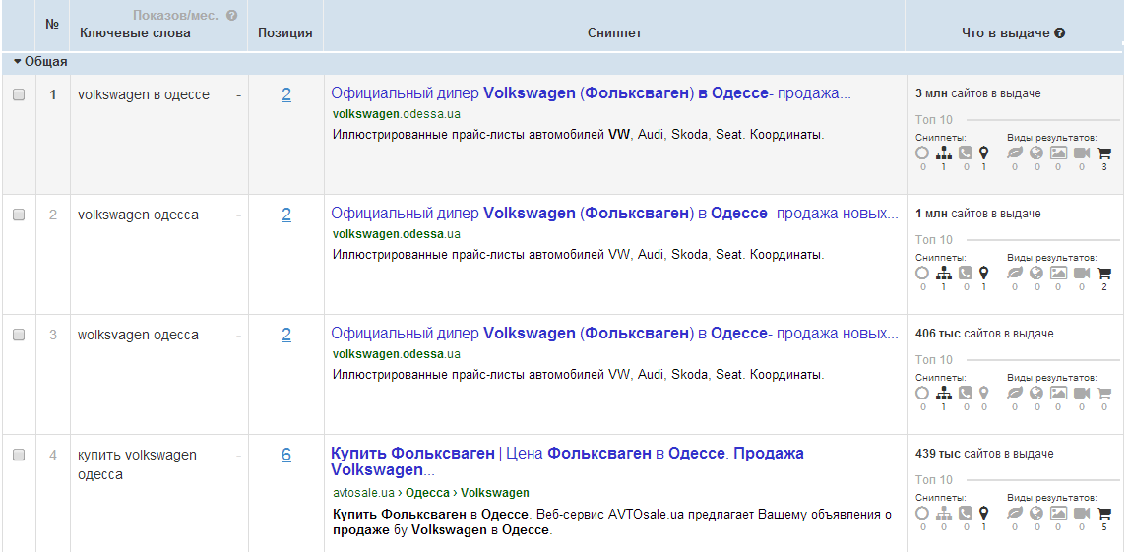Tick the checkbox for 'wolkswagen одесса'
The width and height of the screenshot is (1129, 552).
[19, 335]
